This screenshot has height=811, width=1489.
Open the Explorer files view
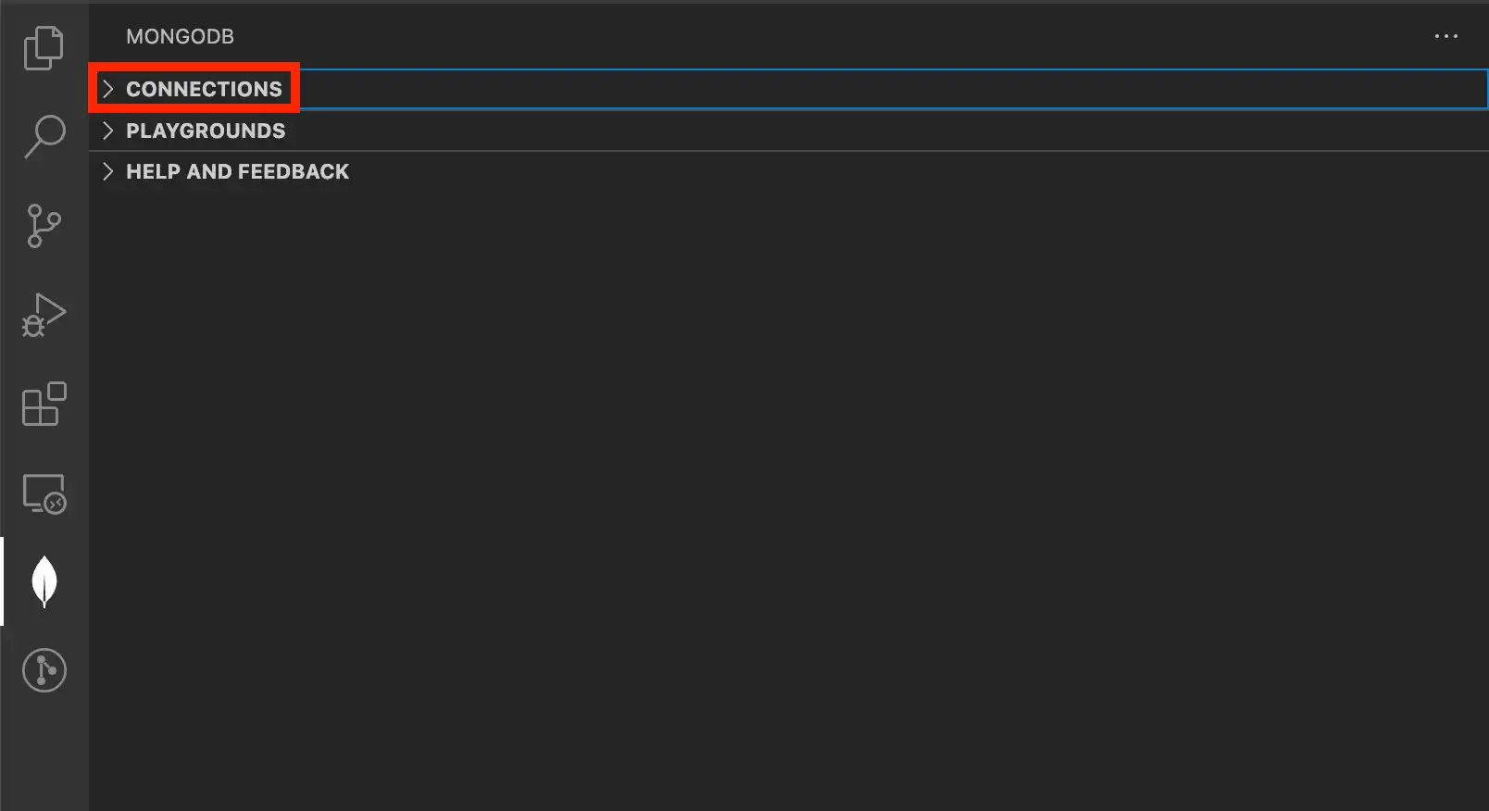point(44,48)
